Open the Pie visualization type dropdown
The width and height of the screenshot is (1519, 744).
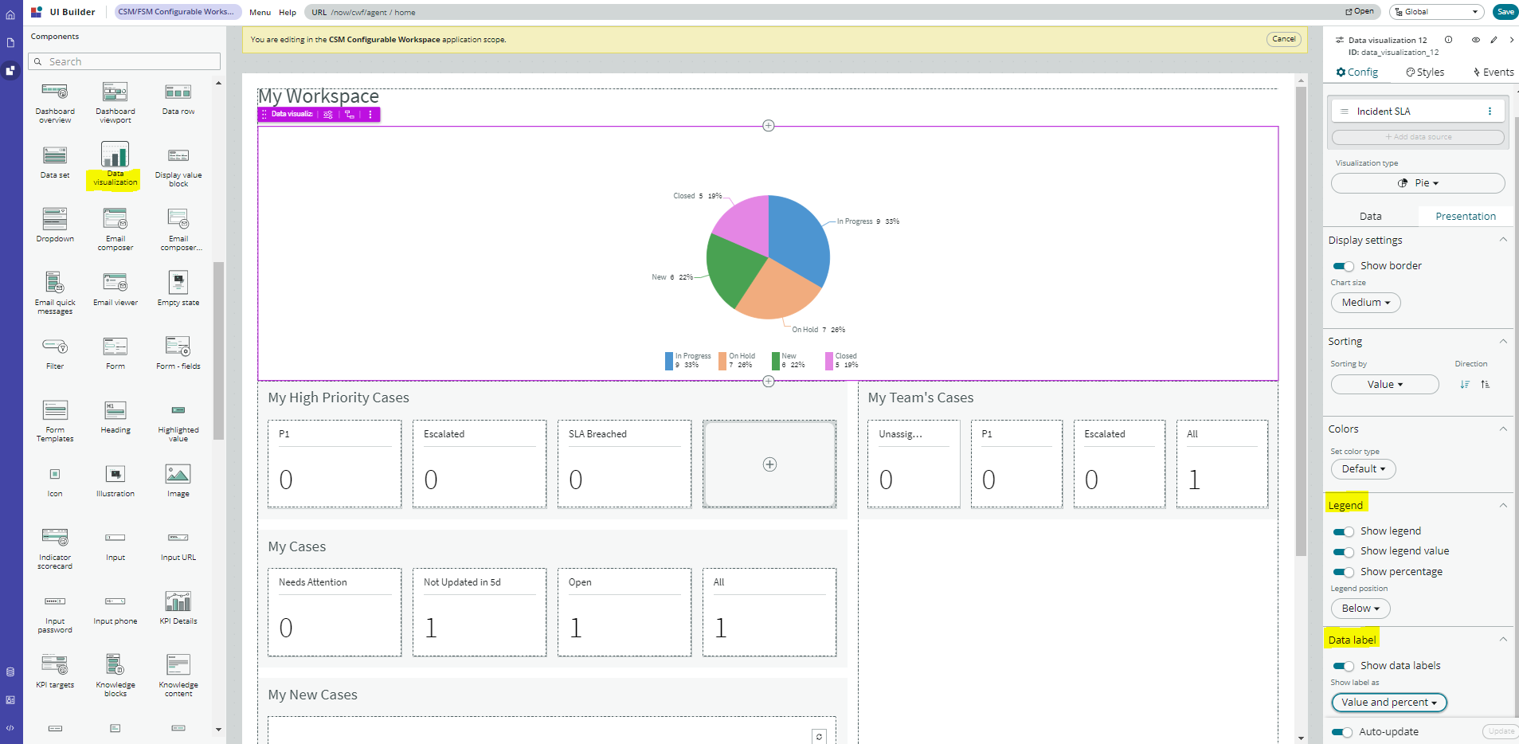(1417, 183)
